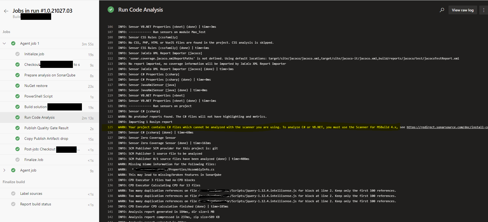Open the Build solution step
This screenshot has height=222, width=488.
point(36,107)
